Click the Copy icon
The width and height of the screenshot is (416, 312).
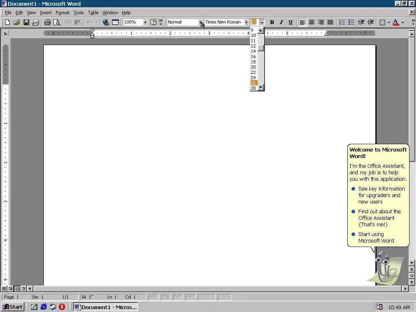(x=68, y=22)
